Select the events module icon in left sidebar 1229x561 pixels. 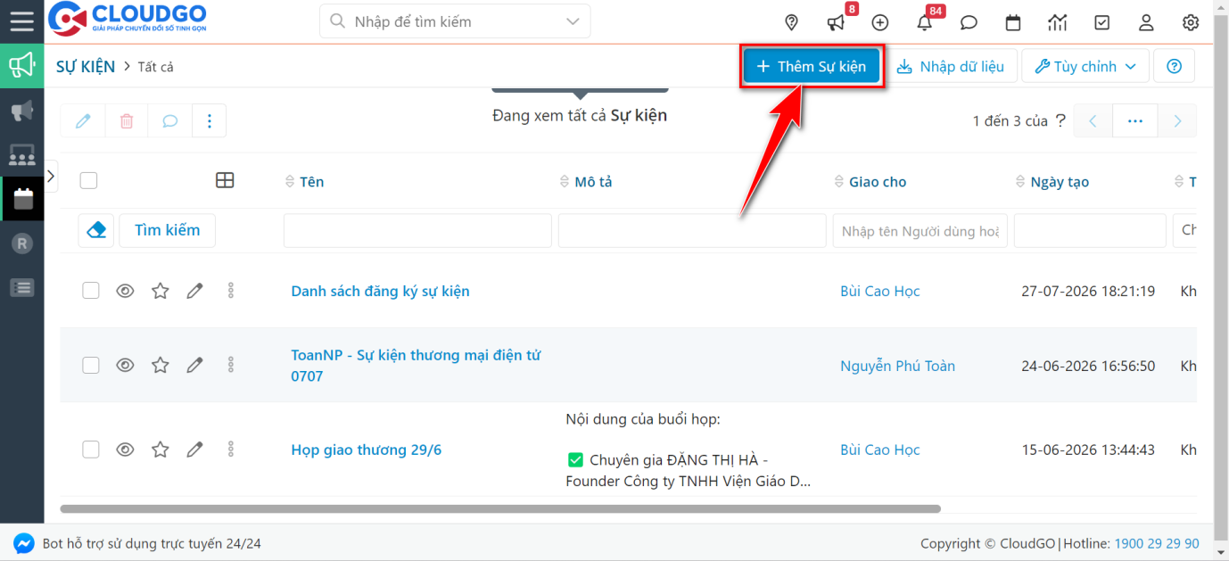tap(22, 198)
